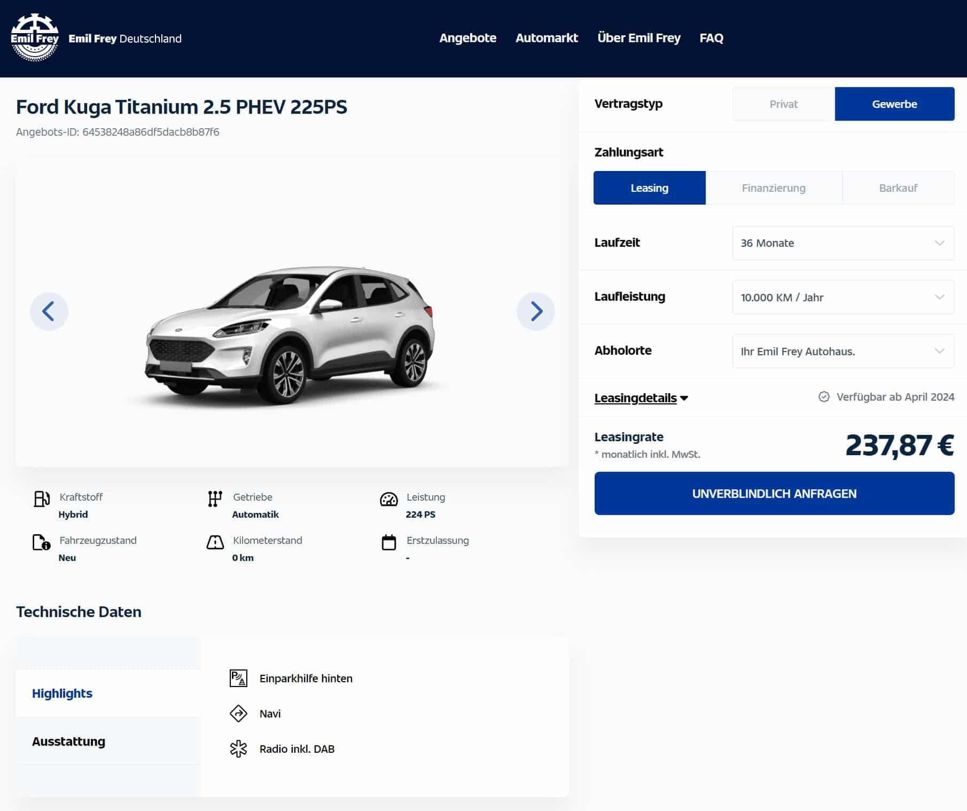Click Emil Frey Deutschland title link

(125, 38)
